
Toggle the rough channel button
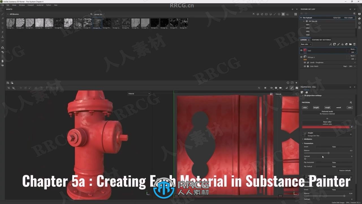point(327,107)
